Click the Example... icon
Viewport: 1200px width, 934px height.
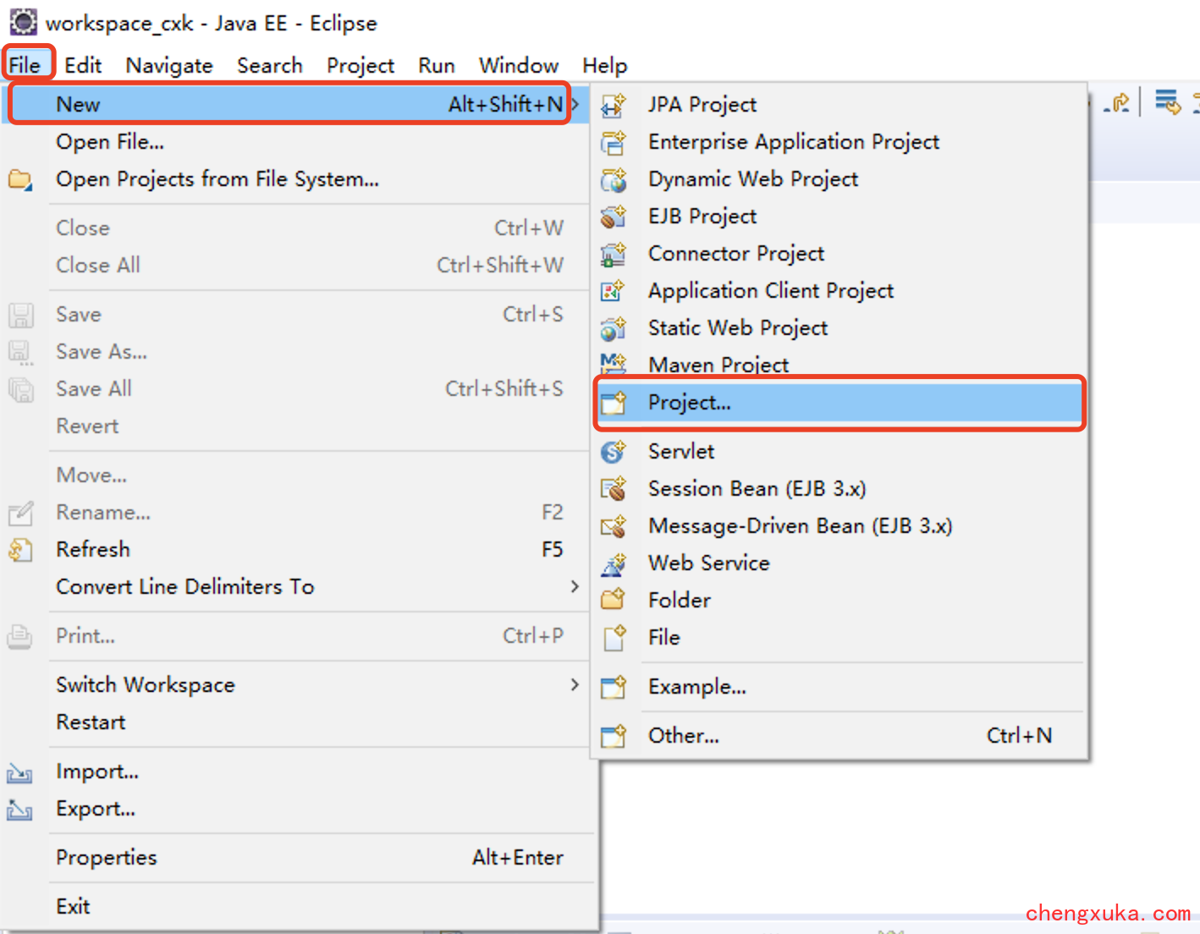point(614,687)
